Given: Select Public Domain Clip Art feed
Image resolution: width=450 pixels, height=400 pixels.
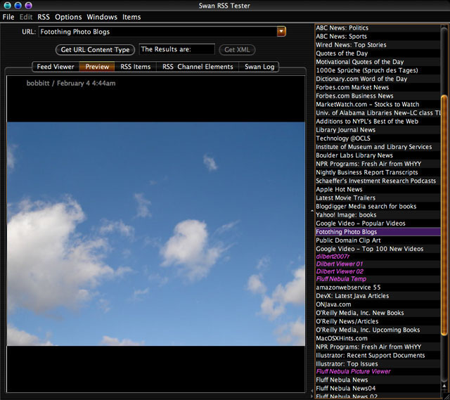Looking at the screenshot, I should click(349, 240).
